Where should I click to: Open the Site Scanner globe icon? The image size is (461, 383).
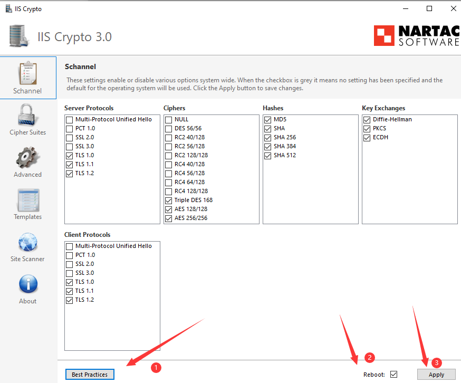(x=28, y=242)
